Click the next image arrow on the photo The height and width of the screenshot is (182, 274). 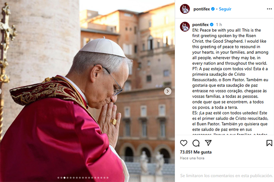pos(168,91)
